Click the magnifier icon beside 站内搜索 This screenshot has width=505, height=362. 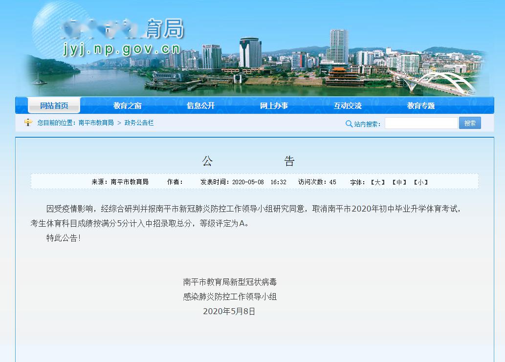point(349,124)
